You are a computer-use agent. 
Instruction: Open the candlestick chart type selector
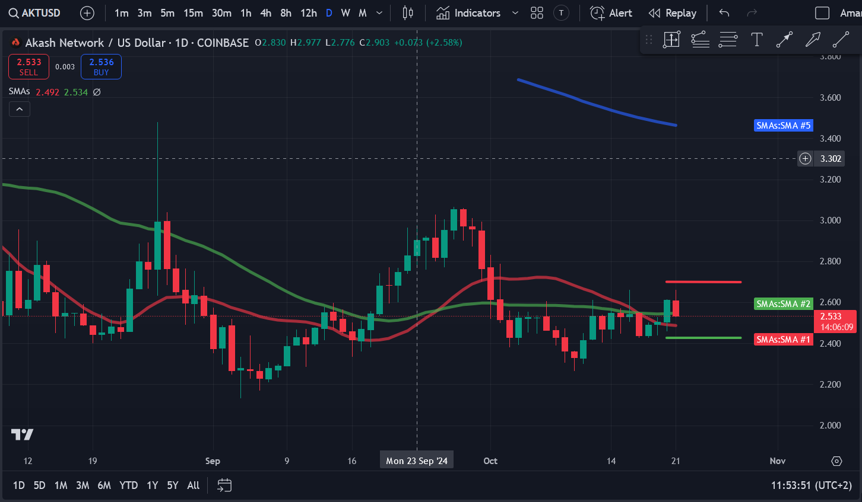pyautogui.click(x=408, y=13)
